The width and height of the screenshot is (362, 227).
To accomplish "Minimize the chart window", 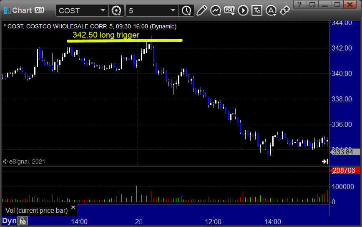I will [x=324, y=5].
